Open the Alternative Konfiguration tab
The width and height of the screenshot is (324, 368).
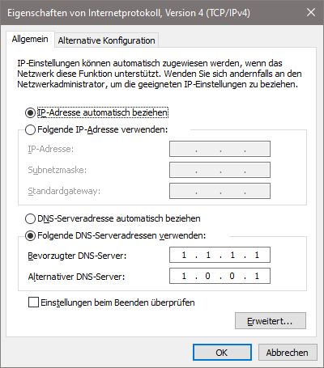click(106, 40)
